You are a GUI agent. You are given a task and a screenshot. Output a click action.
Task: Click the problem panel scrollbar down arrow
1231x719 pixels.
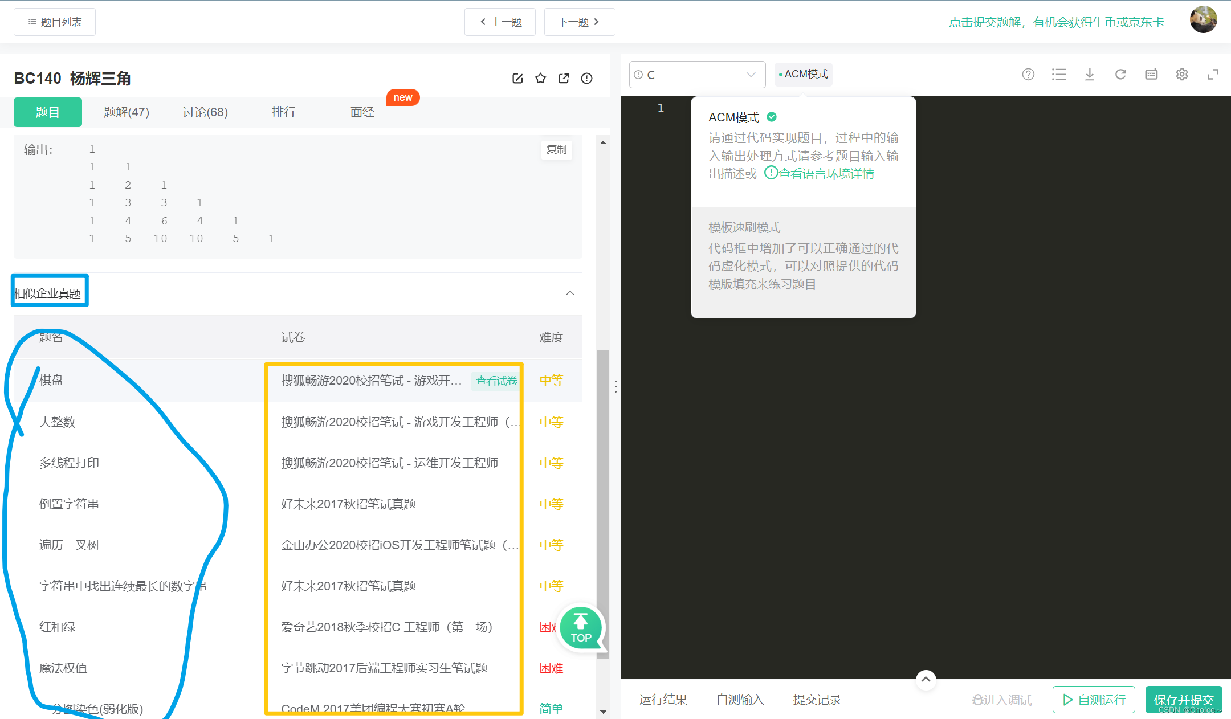click(x=603, y=712)
